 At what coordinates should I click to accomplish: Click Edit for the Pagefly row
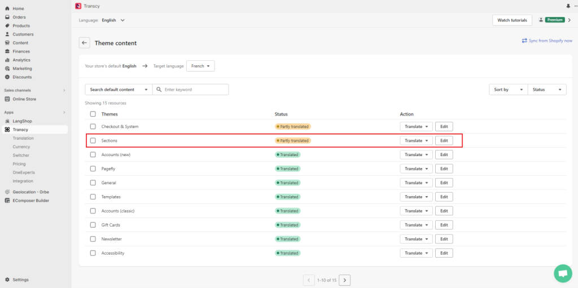click(x=444, y=169)
